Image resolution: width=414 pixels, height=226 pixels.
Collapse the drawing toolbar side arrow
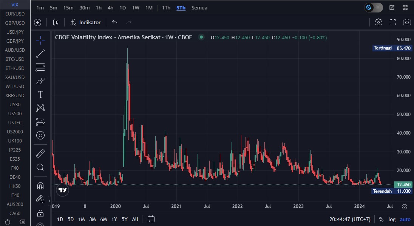tap(50, 200)
